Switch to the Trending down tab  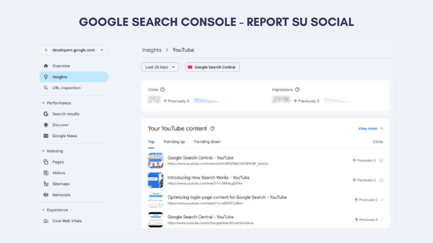tap(207, 142)
